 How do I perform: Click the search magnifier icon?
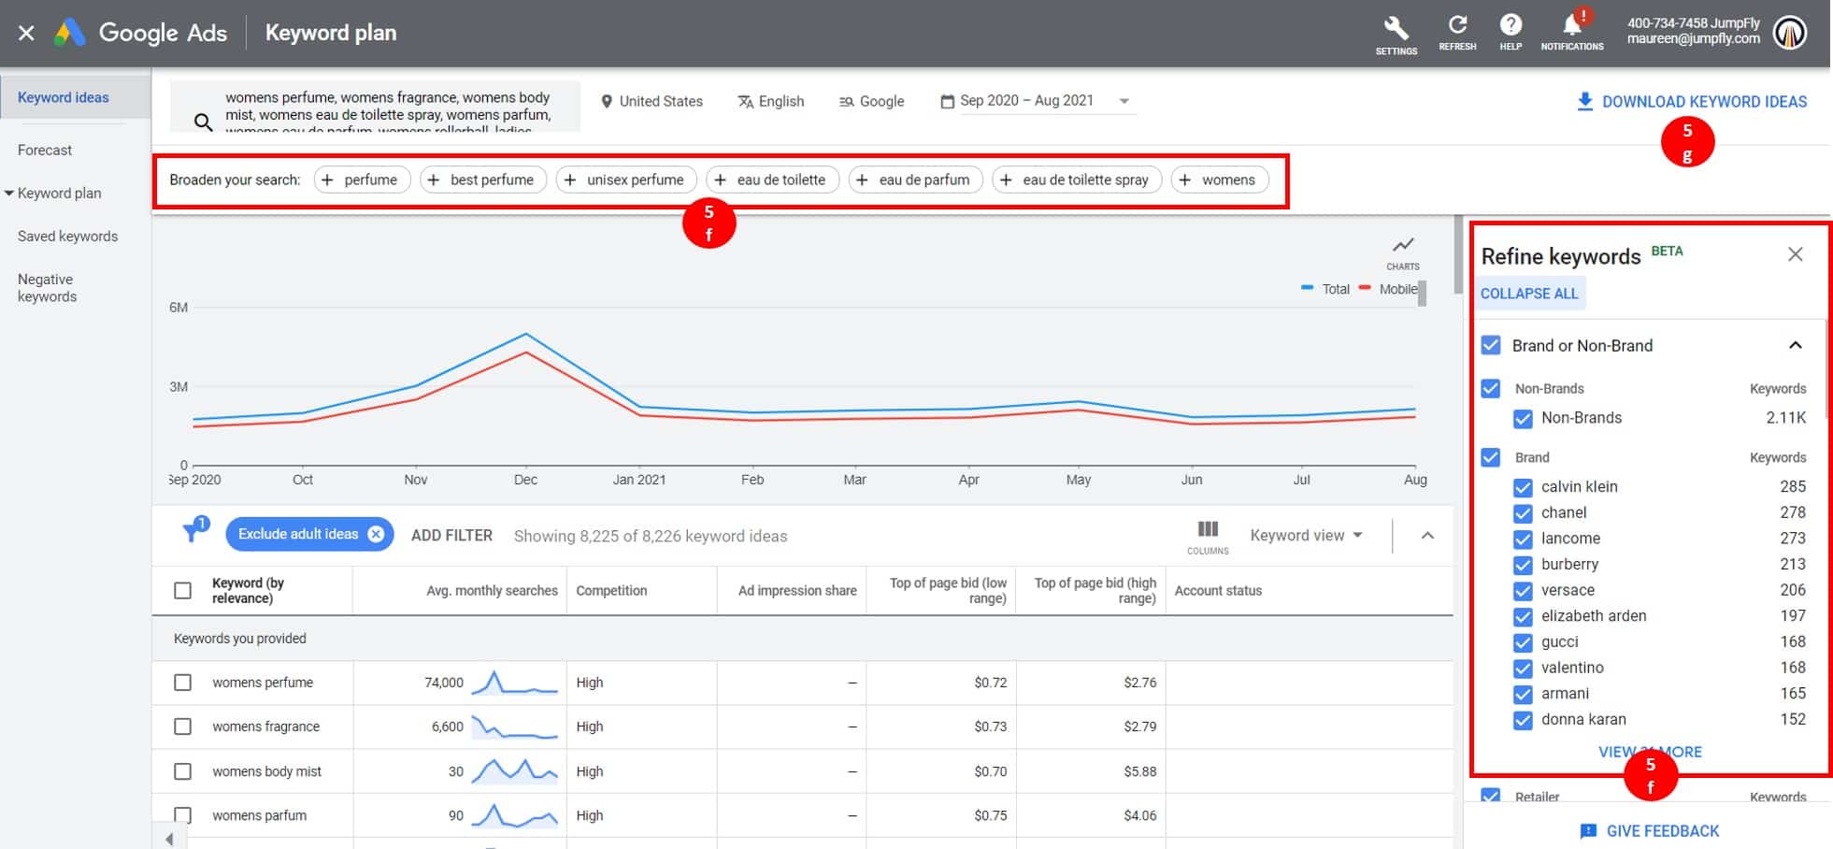203,122
